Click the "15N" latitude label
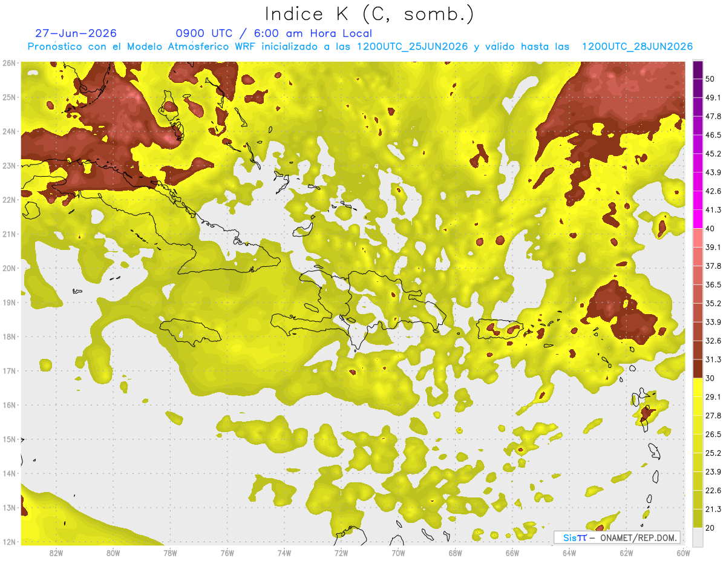The height and width of the screenshot is (561, 726). (9, 439)
